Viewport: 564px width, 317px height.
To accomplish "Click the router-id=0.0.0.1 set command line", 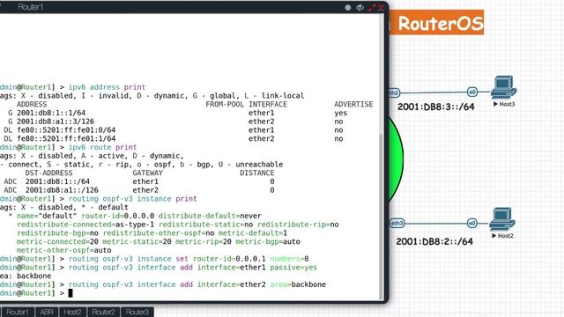I will (x=189, y=259).
